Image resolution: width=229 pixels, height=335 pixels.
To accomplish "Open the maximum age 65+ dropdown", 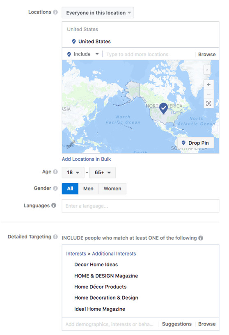I will [x=103, y=172].
